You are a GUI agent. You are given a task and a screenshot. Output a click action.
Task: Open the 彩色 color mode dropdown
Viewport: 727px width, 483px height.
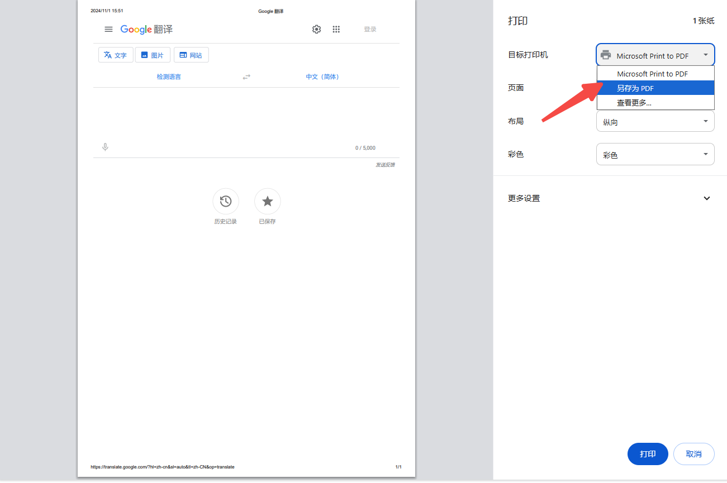click(x=655, y=154)
